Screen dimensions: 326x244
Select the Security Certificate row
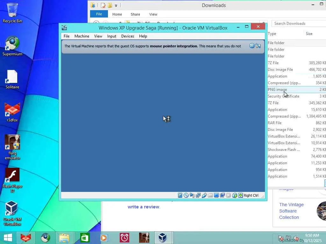point(297,96)
